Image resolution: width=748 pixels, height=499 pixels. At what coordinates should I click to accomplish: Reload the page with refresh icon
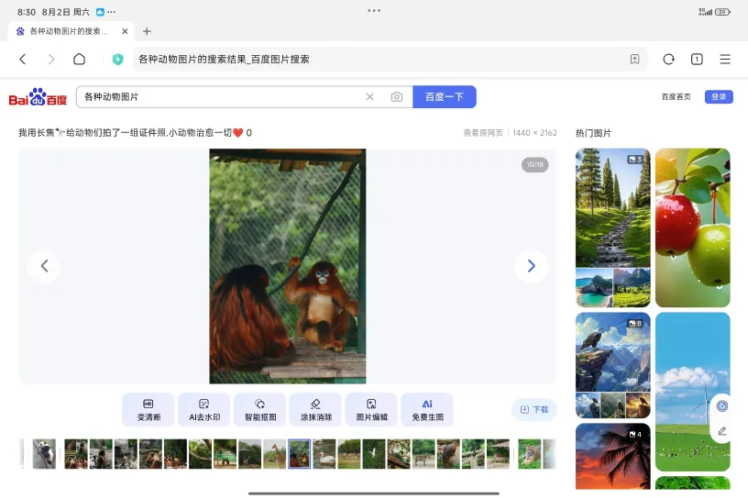click(668, 60)
